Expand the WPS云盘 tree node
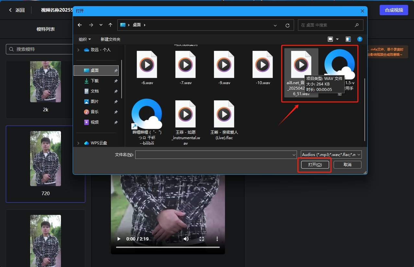Viewport: 414px width, 267px height. tap(78, 143)
